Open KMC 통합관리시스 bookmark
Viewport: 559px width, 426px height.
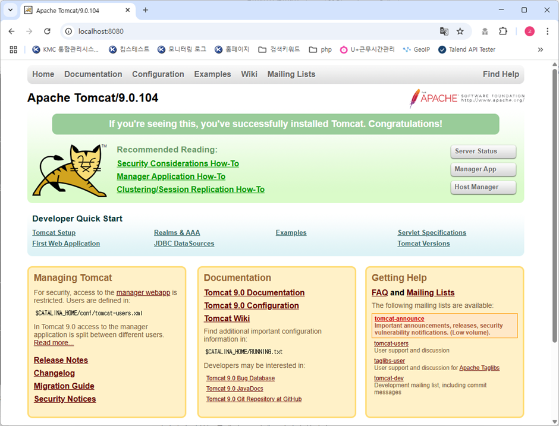pyautogui.click(x=65, y=49)
